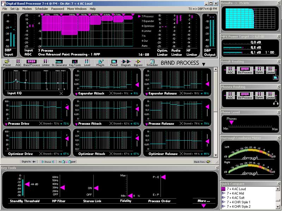The width and height of the screenshot is (282, 211).
Task: Open the St. Generator panel
Action: (x=60, y=64)
